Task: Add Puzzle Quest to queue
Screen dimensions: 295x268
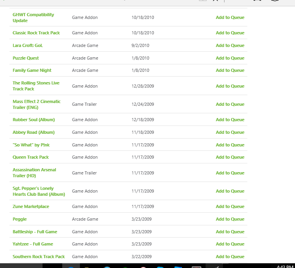Action: click(x=230, y=58)
